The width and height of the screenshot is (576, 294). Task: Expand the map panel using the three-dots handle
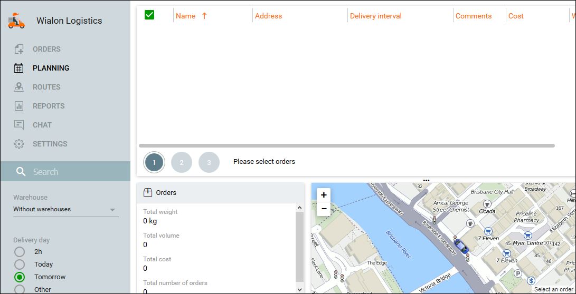pyautogui.click(x=426, y=181)
